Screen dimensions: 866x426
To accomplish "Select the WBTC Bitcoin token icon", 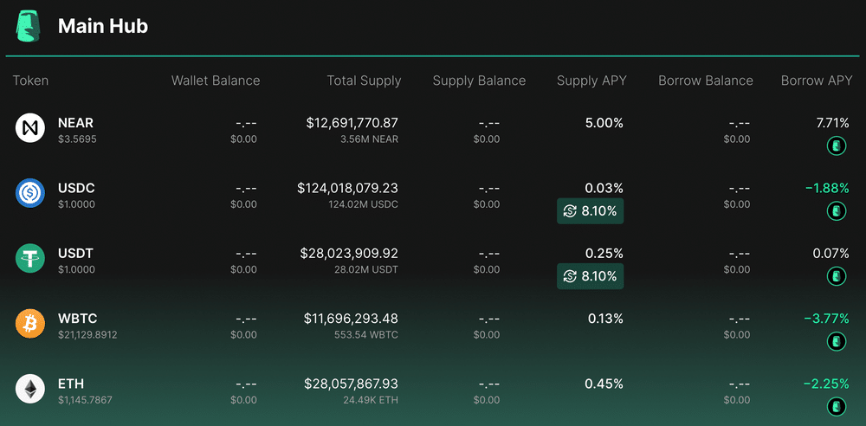I will point(29,324).
